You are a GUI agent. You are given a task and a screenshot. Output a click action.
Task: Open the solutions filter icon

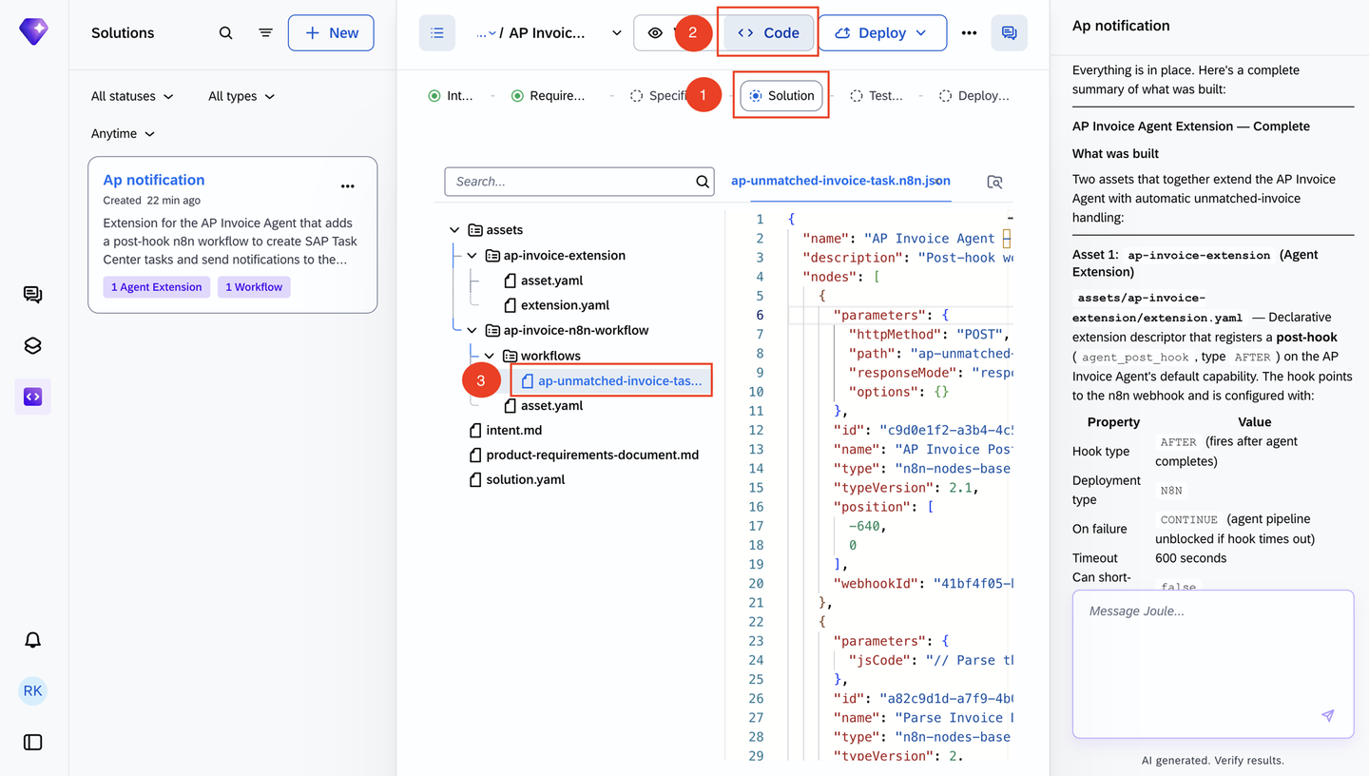265,32
